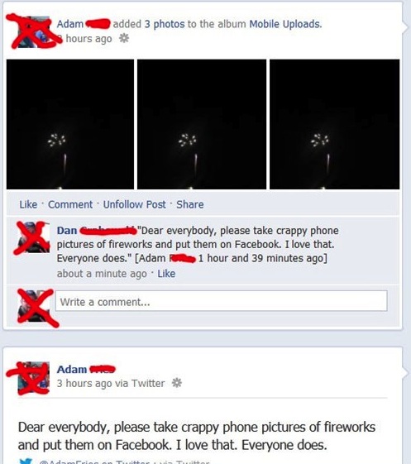Select Unfollow Post under the photos

134,204
